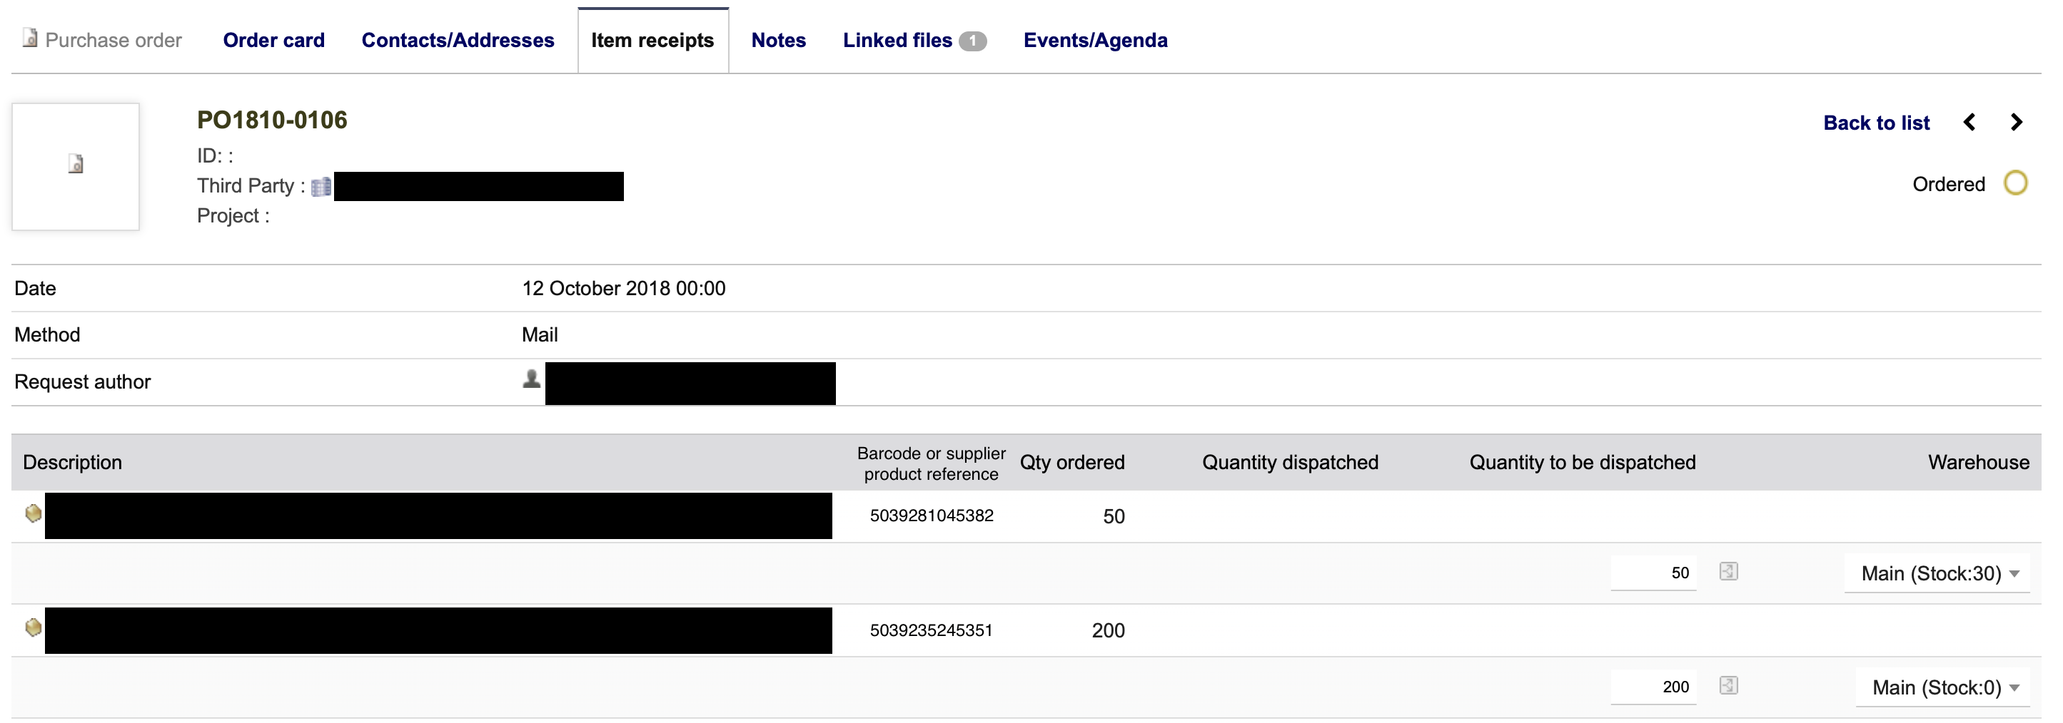Viewport: 2063px width, 723px height.
Task: Click the product cube icon on the first line
Action: [x=32, y=514]
